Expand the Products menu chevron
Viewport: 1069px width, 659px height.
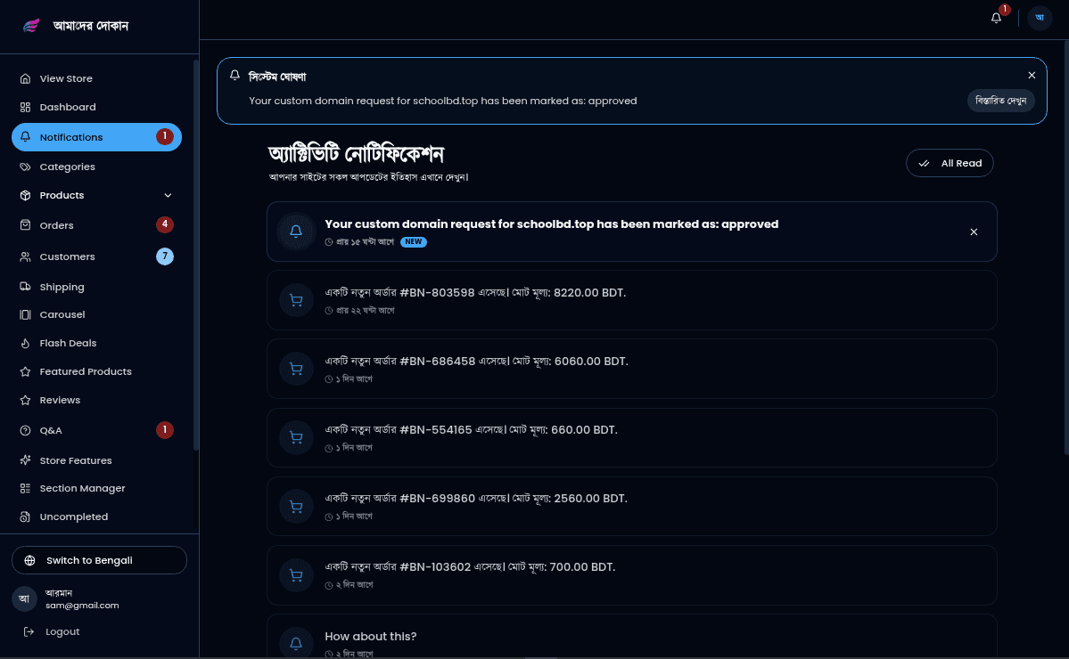(169, 196)
